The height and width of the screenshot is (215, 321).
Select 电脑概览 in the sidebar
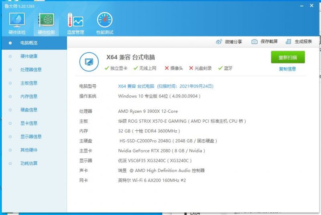[35, 43]
